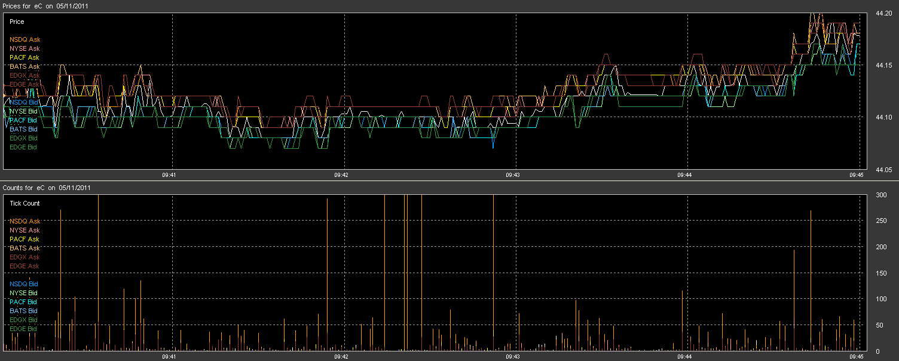Click EDGX Ask legend entry in Prices chart

[25, 75]
